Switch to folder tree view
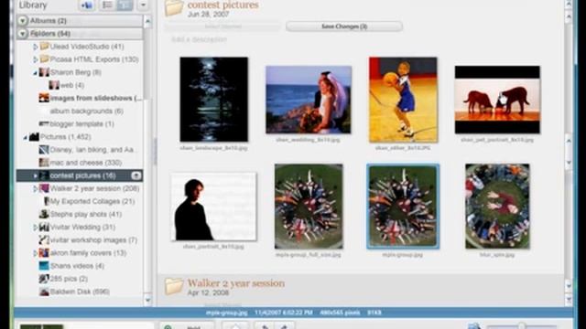 click(x=125, y=5)
